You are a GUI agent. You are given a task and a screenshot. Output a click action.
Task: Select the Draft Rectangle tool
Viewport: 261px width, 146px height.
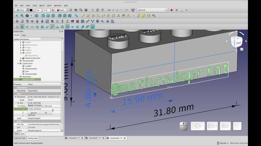(x=113, y=16)
